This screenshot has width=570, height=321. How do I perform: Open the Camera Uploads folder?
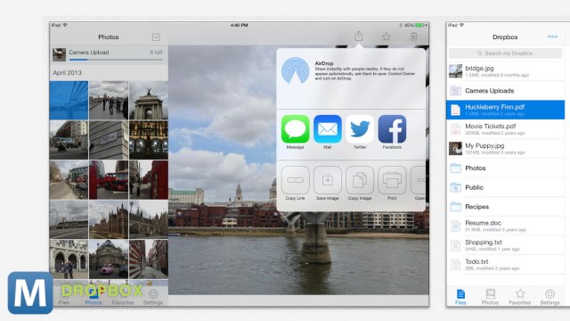[505, 91]
